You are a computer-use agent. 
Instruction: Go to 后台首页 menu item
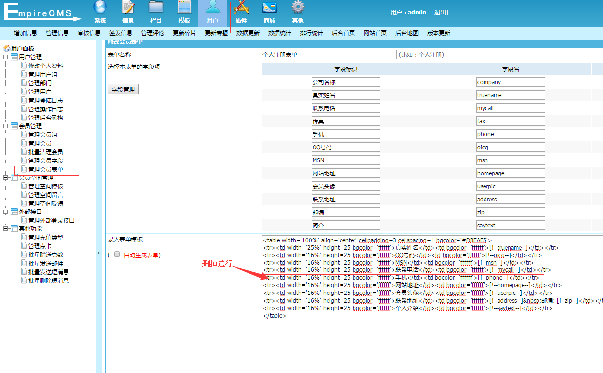pos(343,33)
